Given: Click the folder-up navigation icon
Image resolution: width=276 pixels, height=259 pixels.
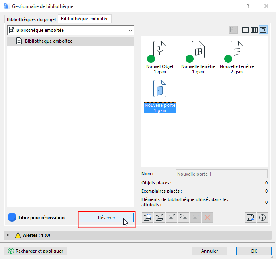Looking at the screenshot, I should coord(233,30).
